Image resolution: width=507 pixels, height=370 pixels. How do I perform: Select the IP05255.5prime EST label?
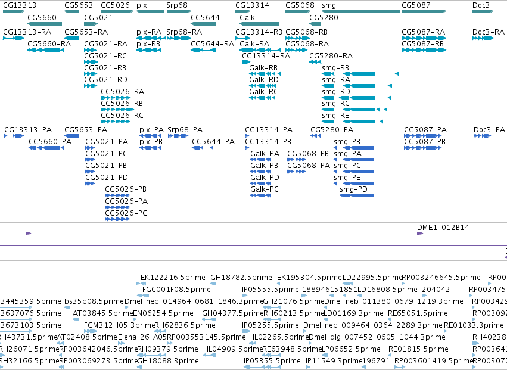270,325
